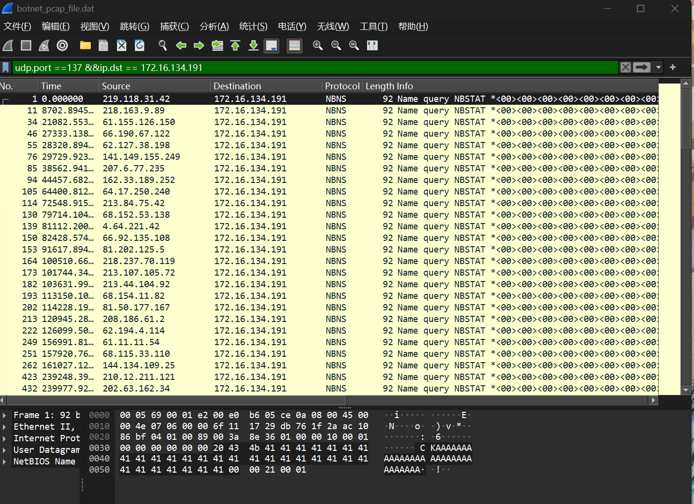This screenshot has width=694, height=504.
Task: Clear the display filter
Action: click(x=625, y=68)
